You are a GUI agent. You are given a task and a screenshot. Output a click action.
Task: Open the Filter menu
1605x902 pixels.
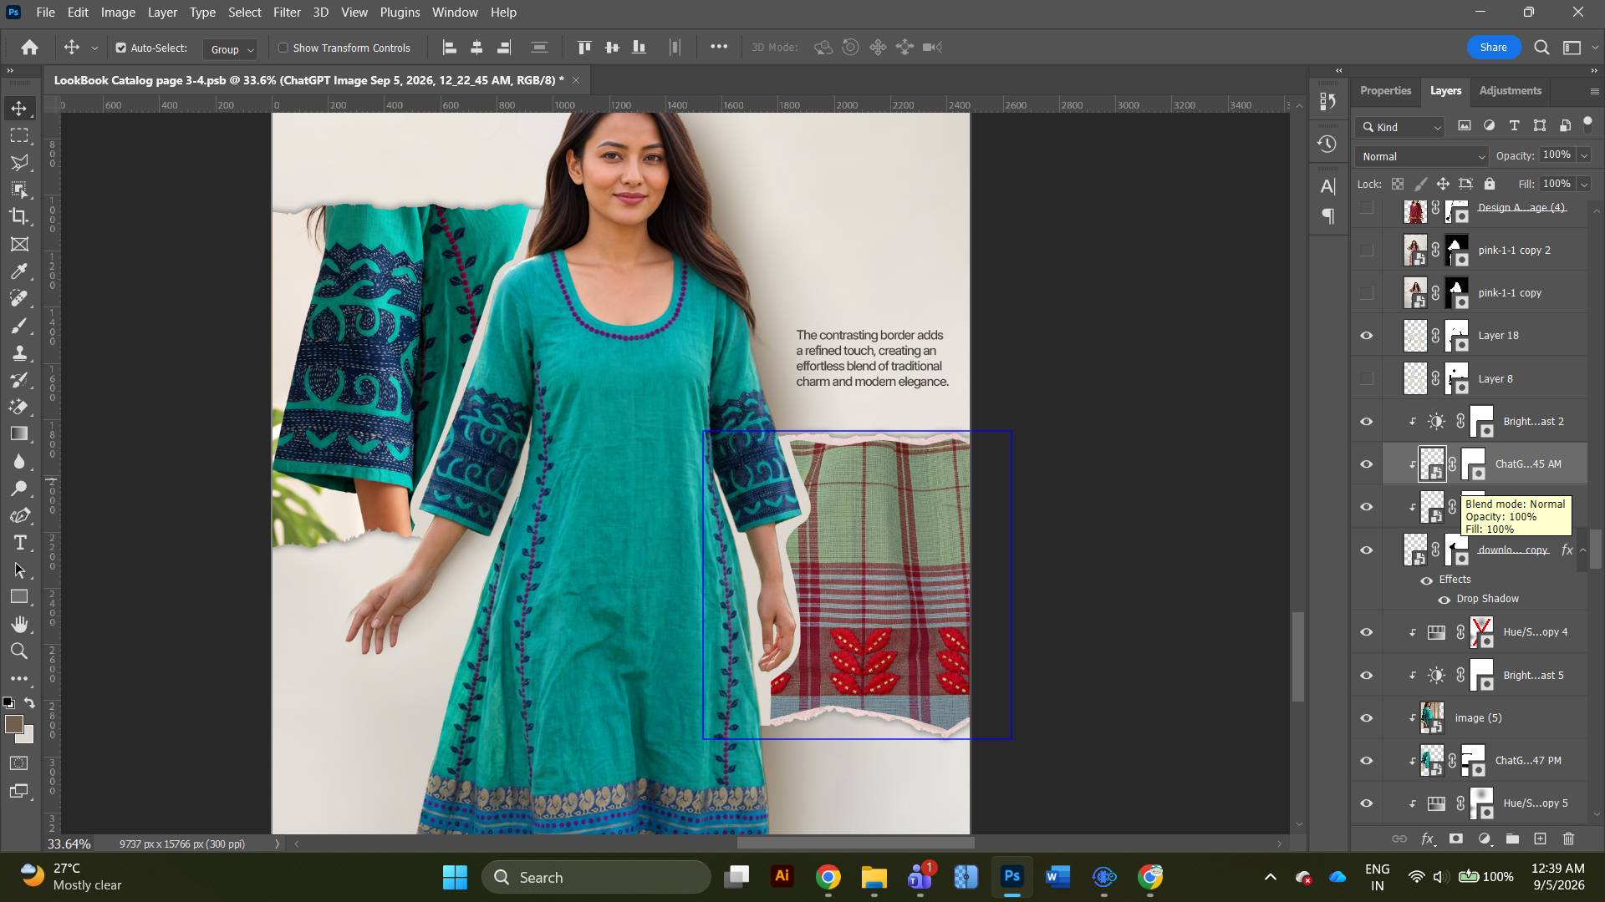[287, 13]
